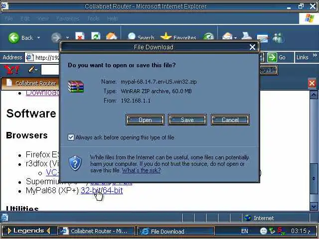Click the grey Forward arrow icon
The image size is (319, 239).
click(x=56, y=38)
